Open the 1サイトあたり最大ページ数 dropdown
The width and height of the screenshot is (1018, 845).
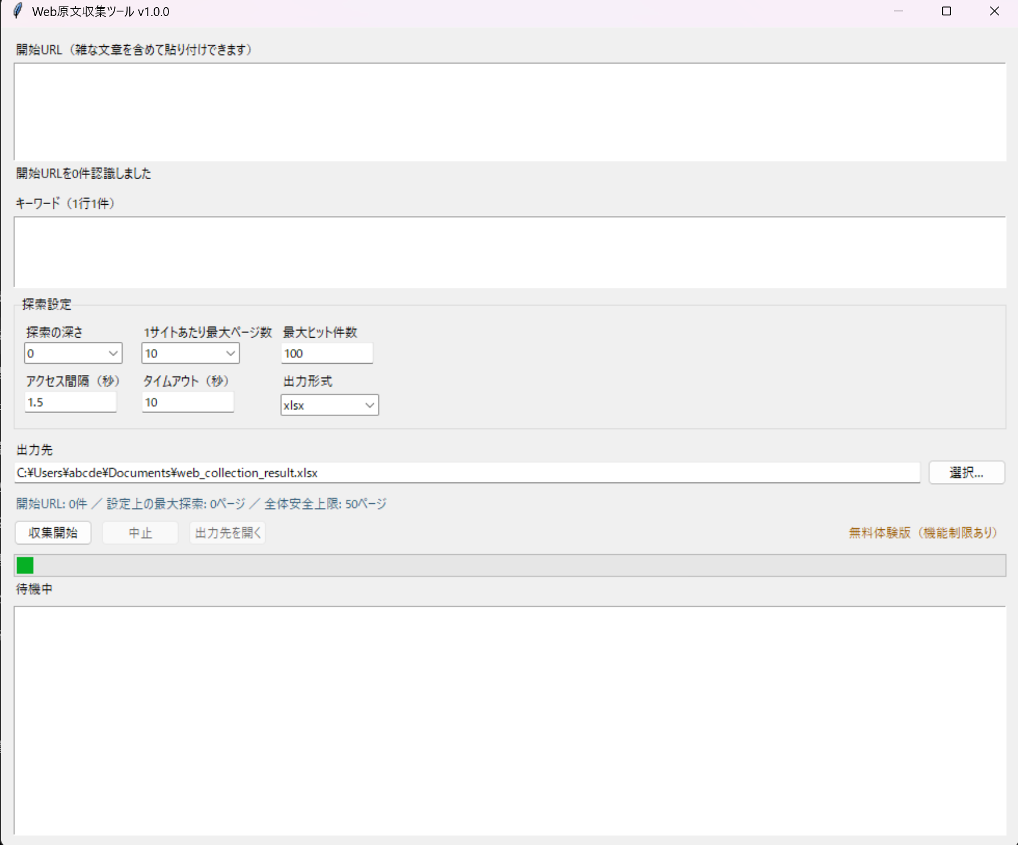[190, 353]
